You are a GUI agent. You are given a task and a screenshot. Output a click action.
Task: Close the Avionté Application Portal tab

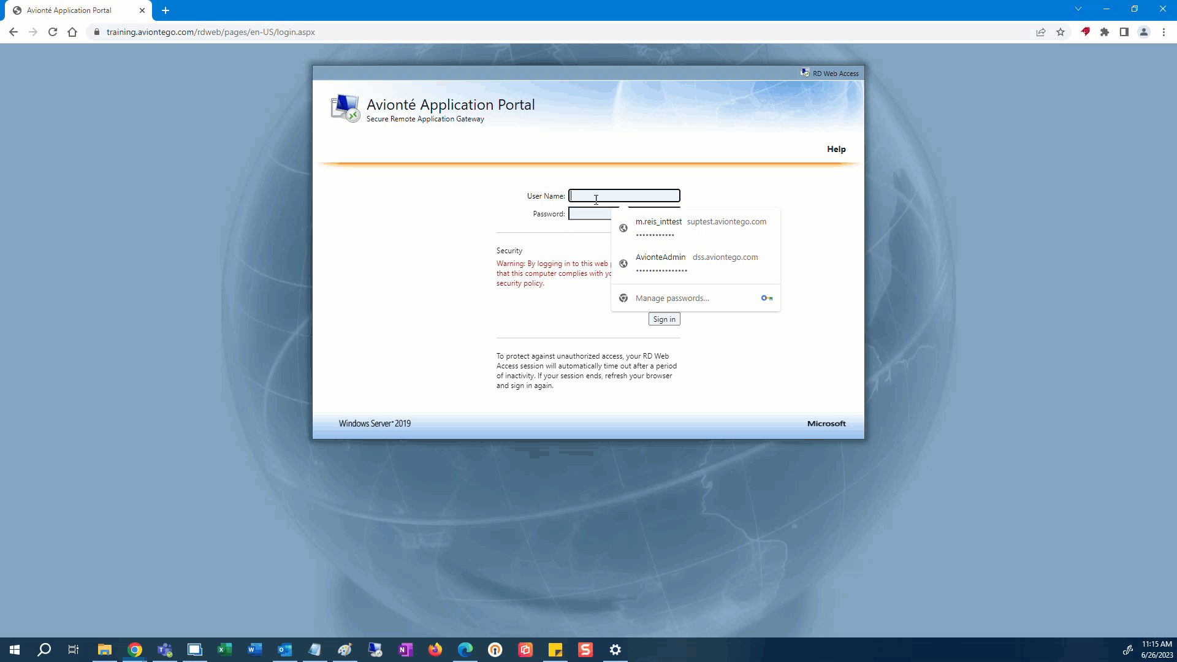coord(142,10)
